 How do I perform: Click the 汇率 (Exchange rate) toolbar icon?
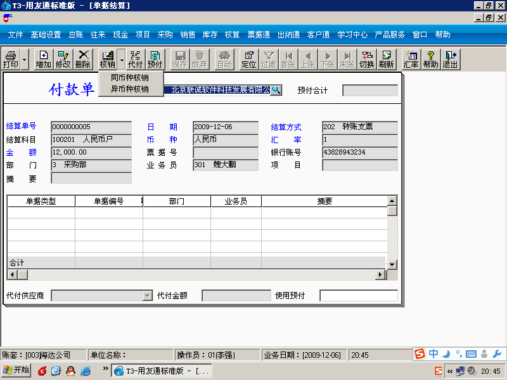(411, 60)
